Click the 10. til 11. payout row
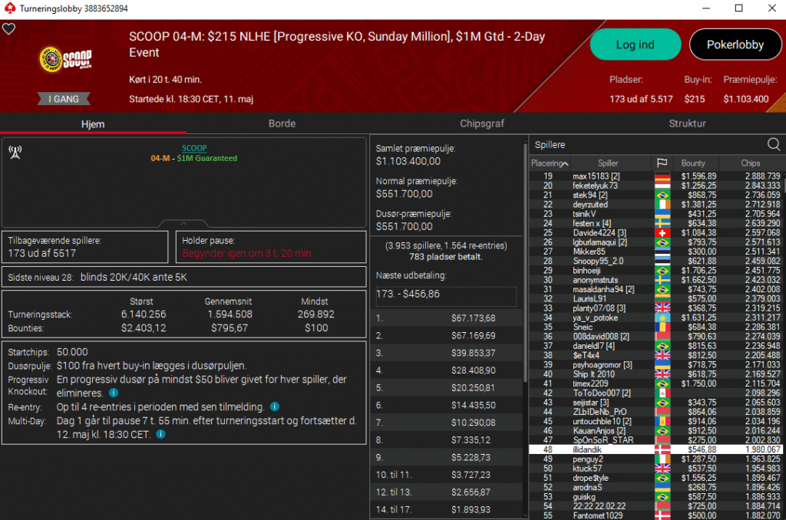The height and width of the screenshot is (520, 786). pyautogui.click(x=446, y=475)
